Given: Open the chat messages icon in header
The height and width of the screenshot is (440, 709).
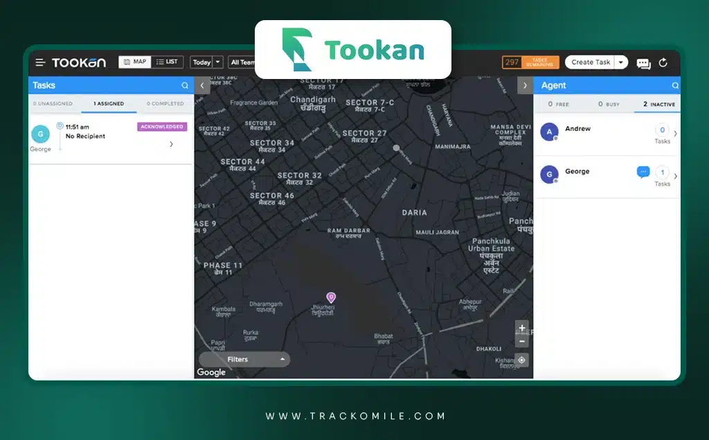Looking at the screenshot, I should [643, 63].
